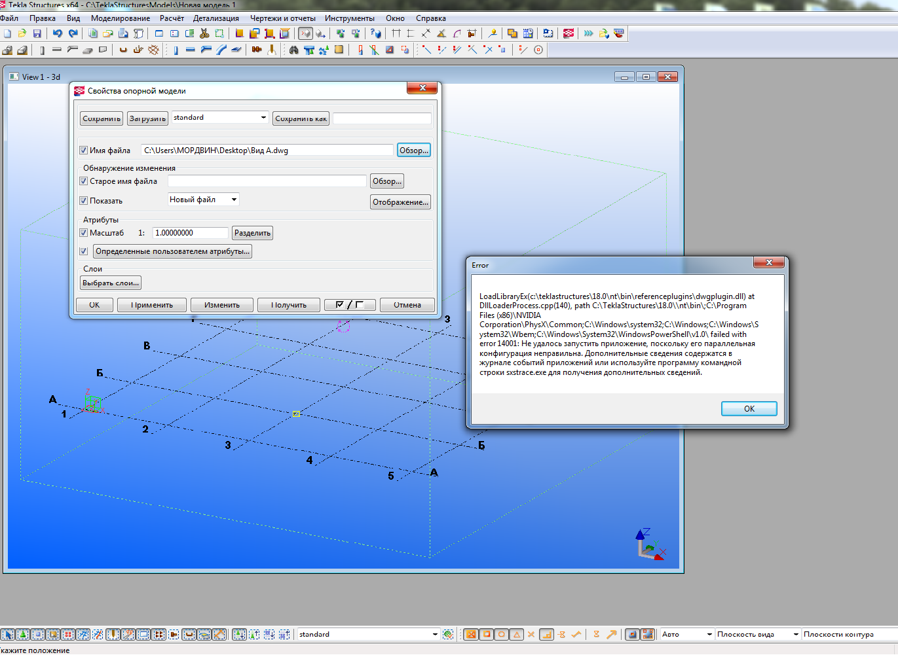
Task: Open the standard preset dropdown in dialog
Action: pos(263,118)
